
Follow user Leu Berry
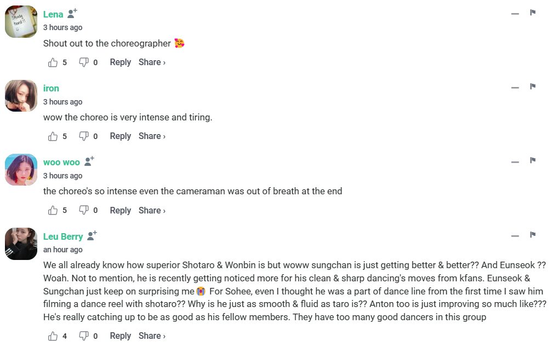tap(92, 236)
